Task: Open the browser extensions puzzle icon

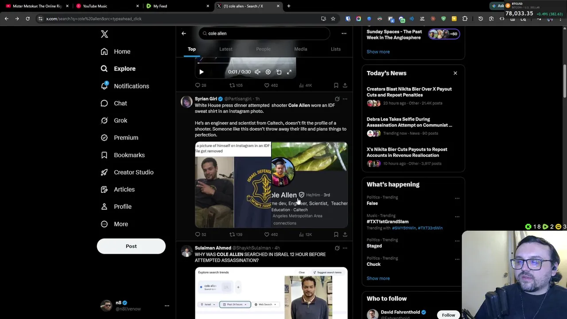Action: (x=465, y=19)
